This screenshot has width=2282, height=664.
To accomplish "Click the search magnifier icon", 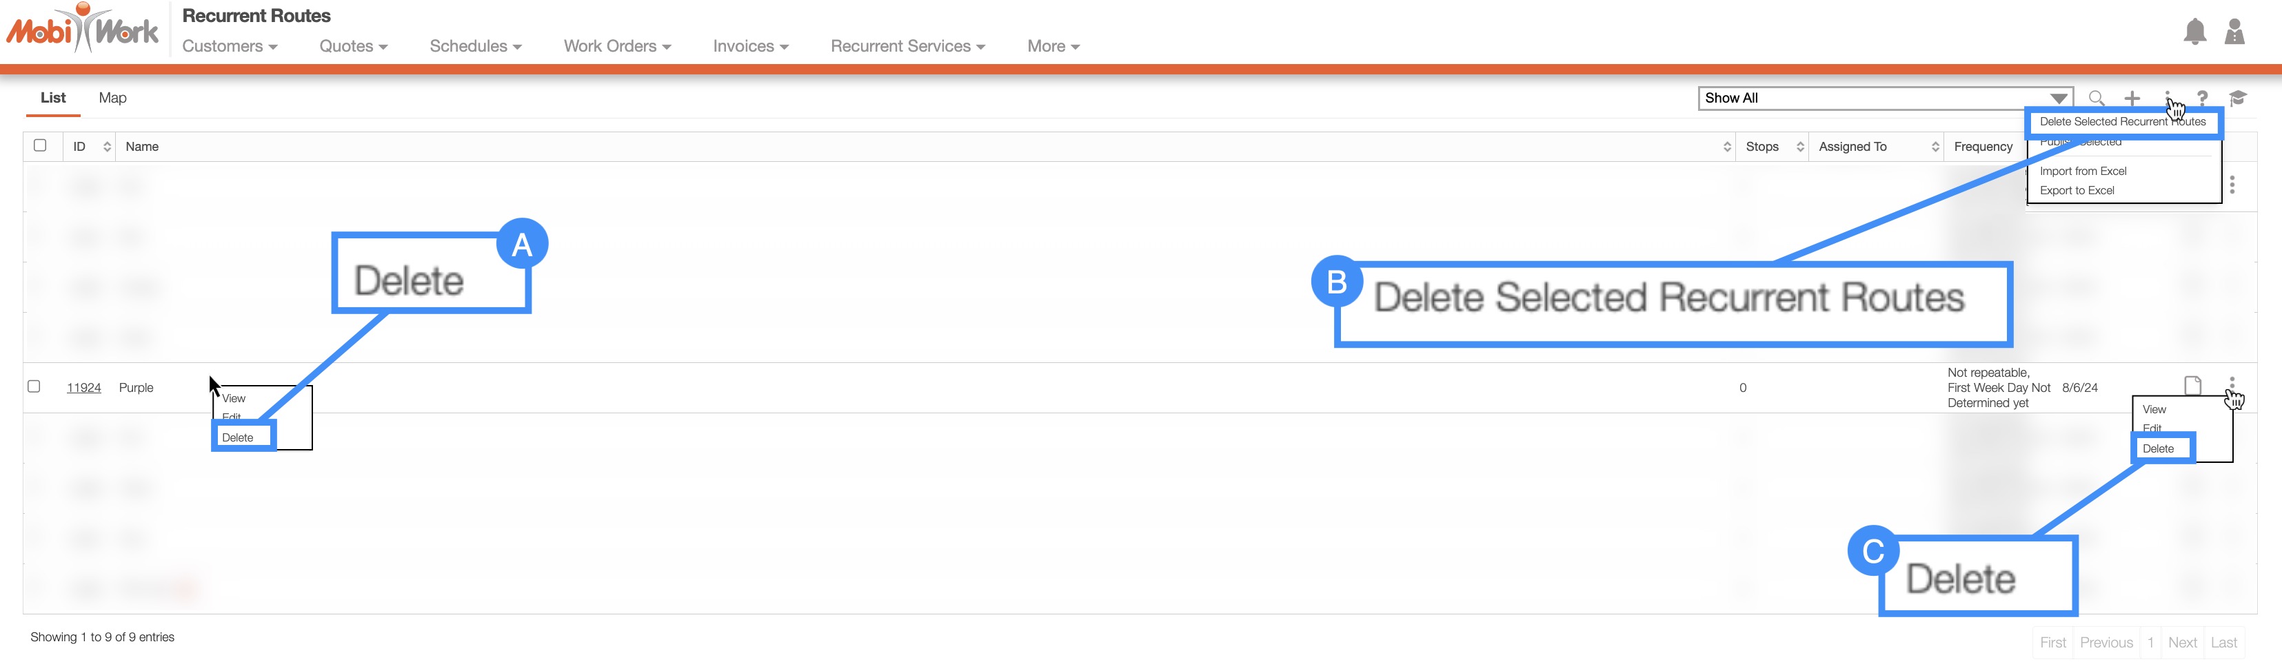I will point(2096,98).
